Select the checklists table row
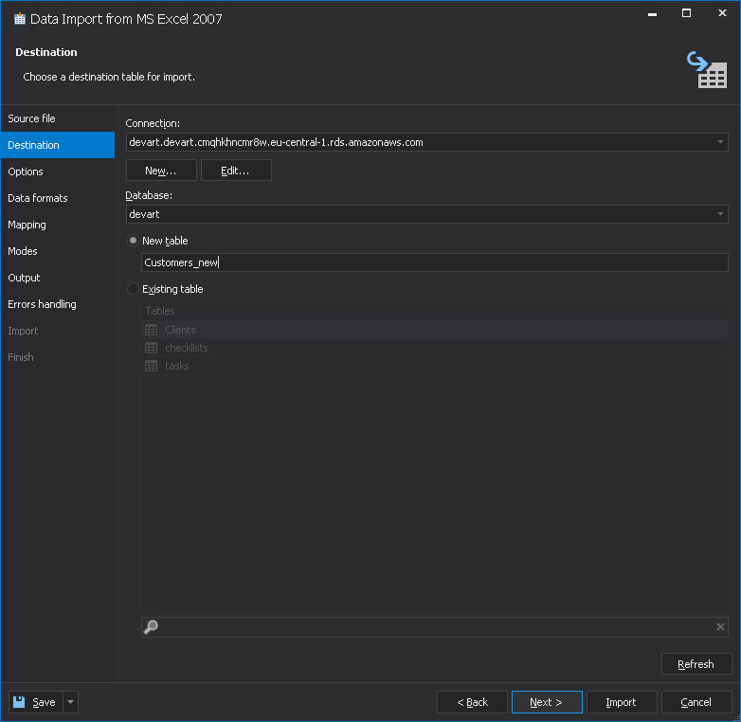This screenshot has height=722, width=741. pyautogui.click(x=434, y=348)
